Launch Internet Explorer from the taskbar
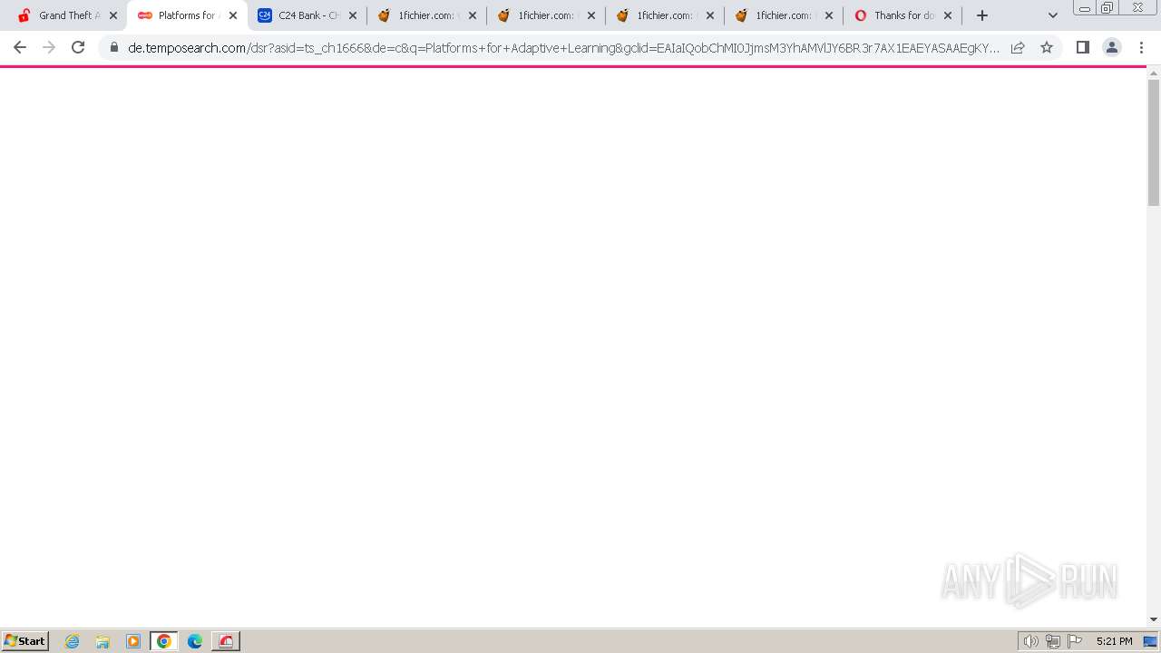 click(73, 641)
